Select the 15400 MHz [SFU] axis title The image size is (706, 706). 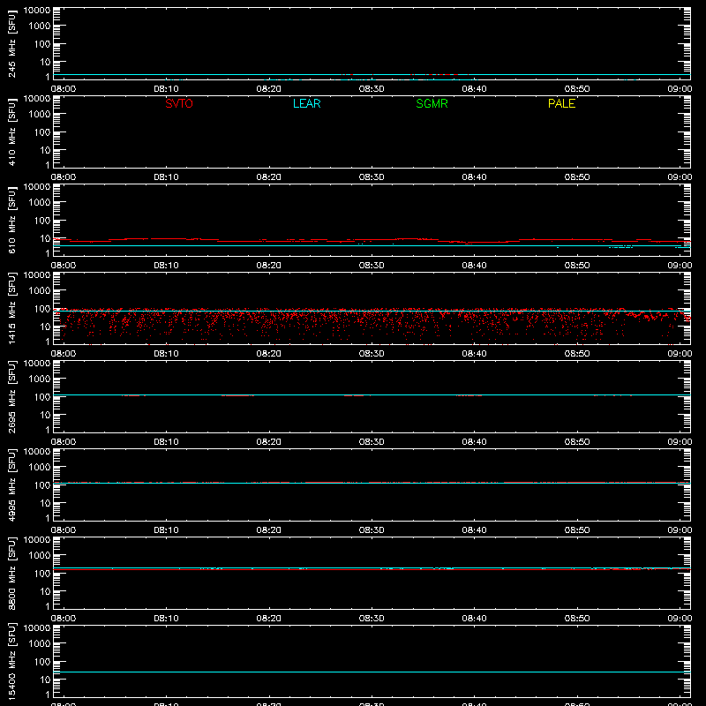point(12,661)
